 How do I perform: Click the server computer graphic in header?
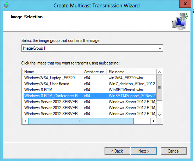tap(180, 21)
